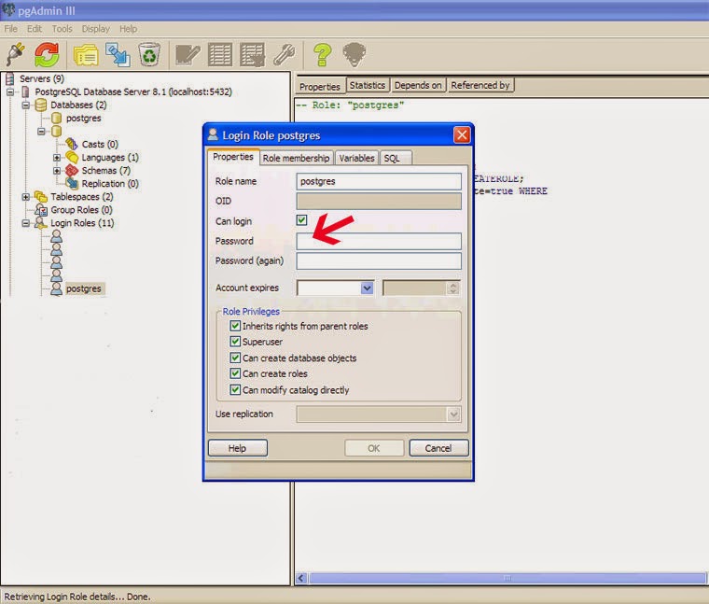Open the yellow Properties folder toolbar icon

[86, 55]
